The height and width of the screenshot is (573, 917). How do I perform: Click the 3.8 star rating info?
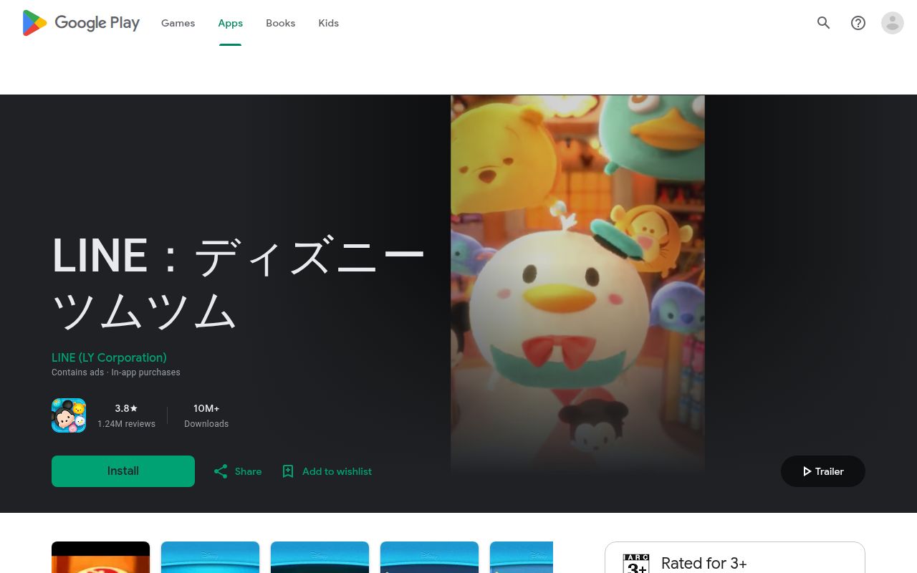tap(126, 408)
